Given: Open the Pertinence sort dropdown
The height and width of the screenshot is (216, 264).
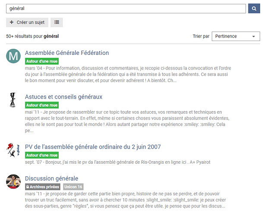Looking at the screenshot, I should [236, 36].
